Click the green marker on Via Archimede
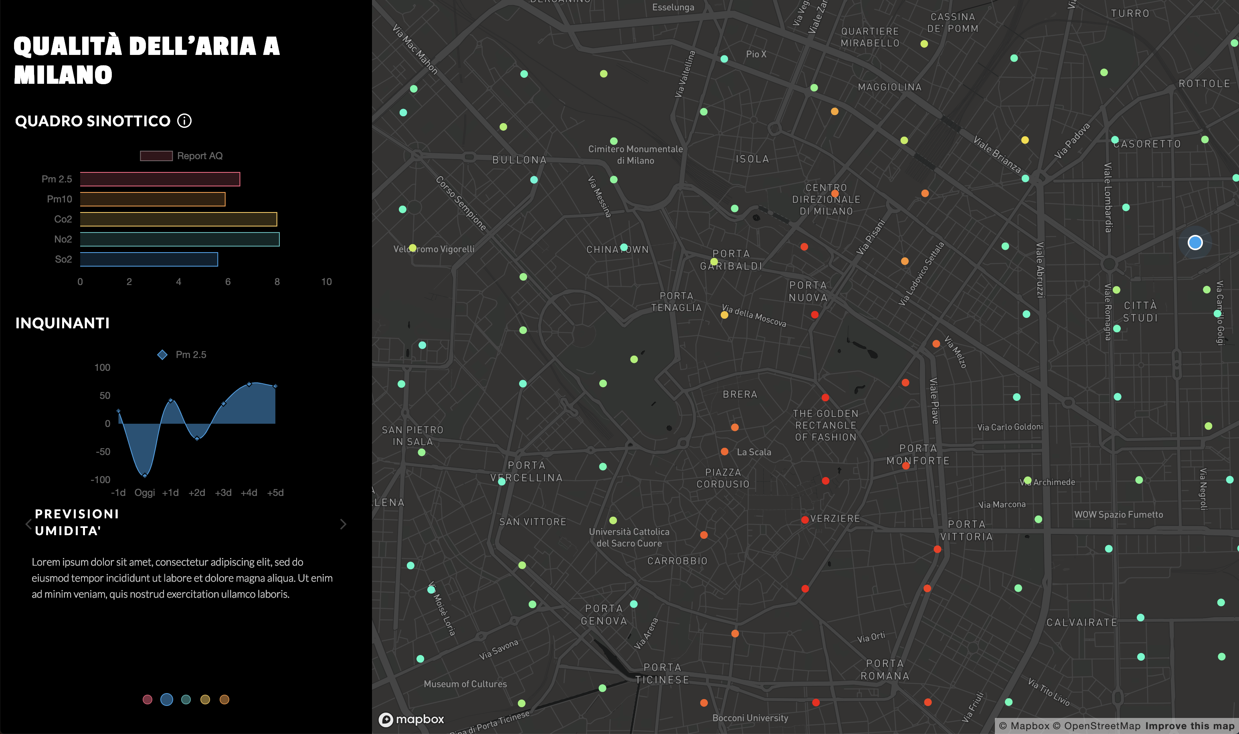Image resolution: width=1239 pixels, height=734 pixels. [x=1028, y=480]
